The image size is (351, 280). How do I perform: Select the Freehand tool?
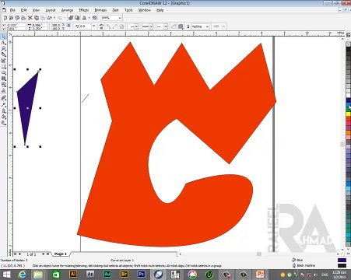click(x=3, y=54)
